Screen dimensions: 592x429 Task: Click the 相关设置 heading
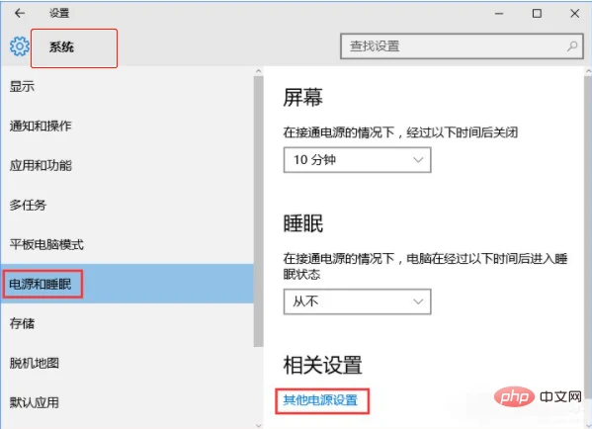(322, 365)
